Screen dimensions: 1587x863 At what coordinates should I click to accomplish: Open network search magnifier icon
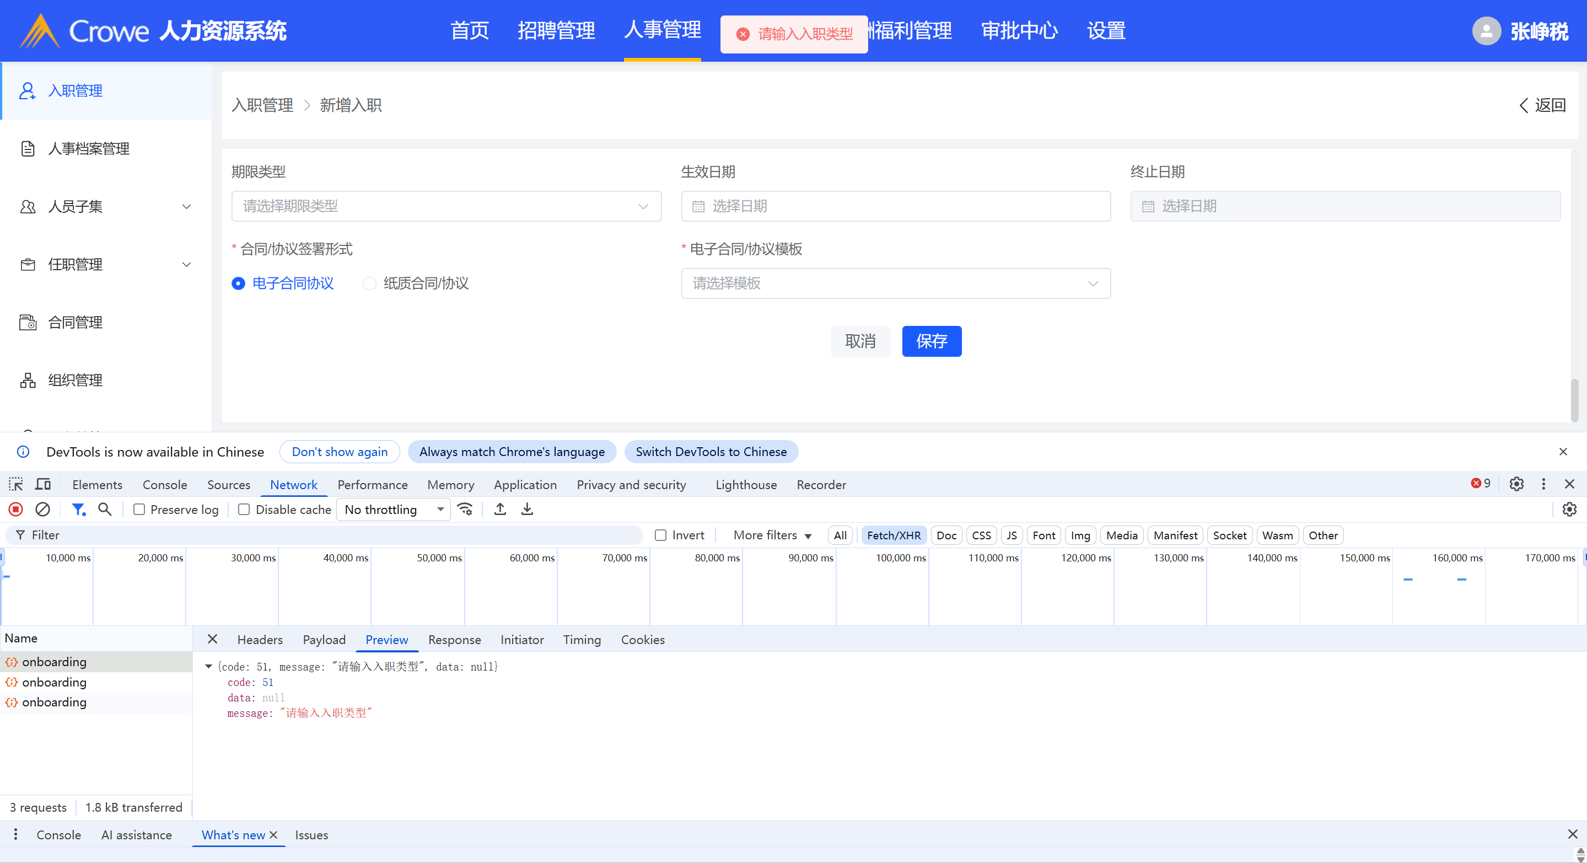click(105, 509)
